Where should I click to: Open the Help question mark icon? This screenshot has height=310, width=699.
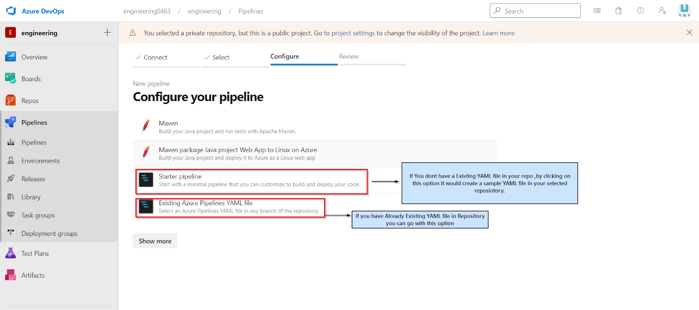tap(640, 11)
